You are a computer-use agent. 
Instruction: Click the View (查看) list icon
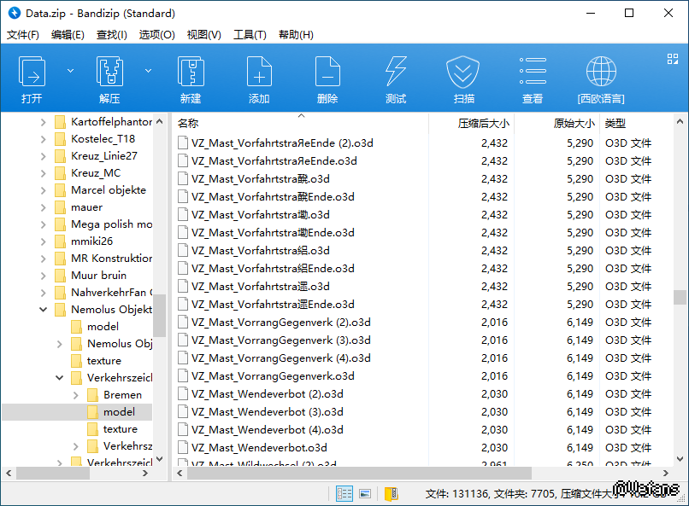[x=533, y=72]
